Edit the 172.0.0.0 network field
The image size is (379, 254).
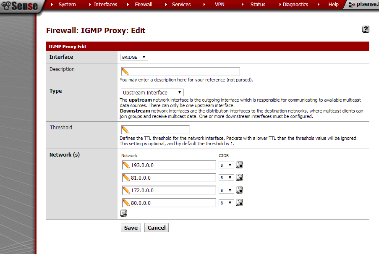click(x=169, y=190)
